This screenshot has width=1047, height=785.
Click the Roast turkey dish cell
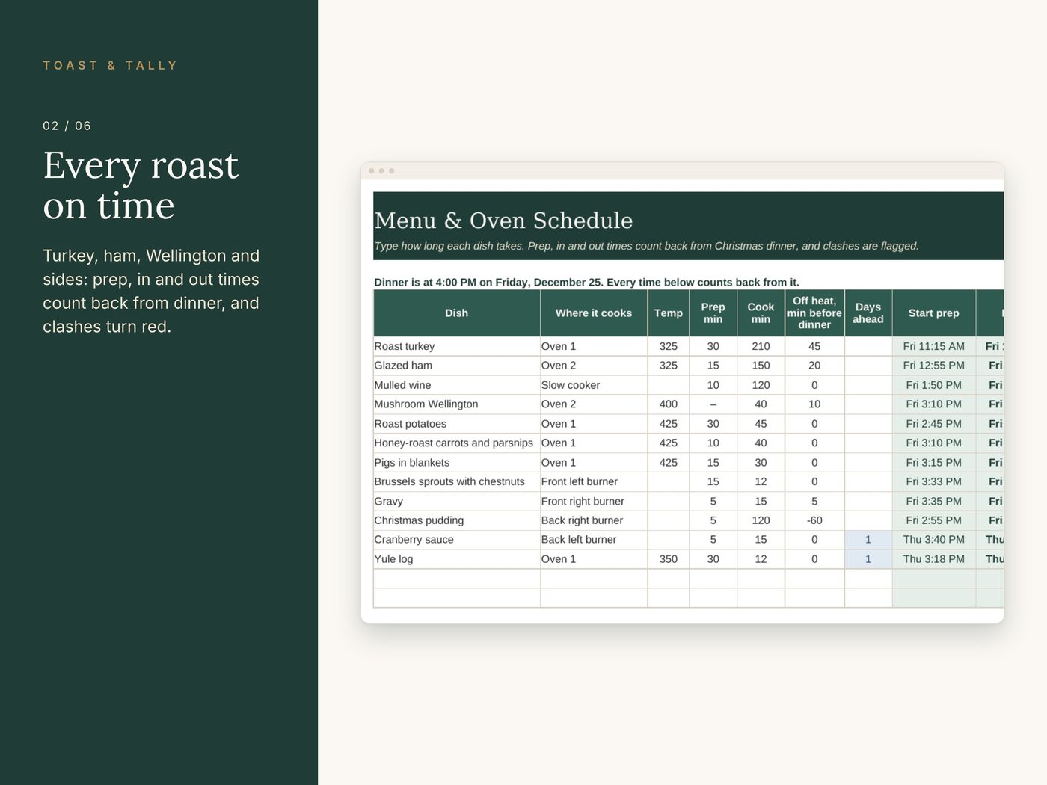point(457,346)
